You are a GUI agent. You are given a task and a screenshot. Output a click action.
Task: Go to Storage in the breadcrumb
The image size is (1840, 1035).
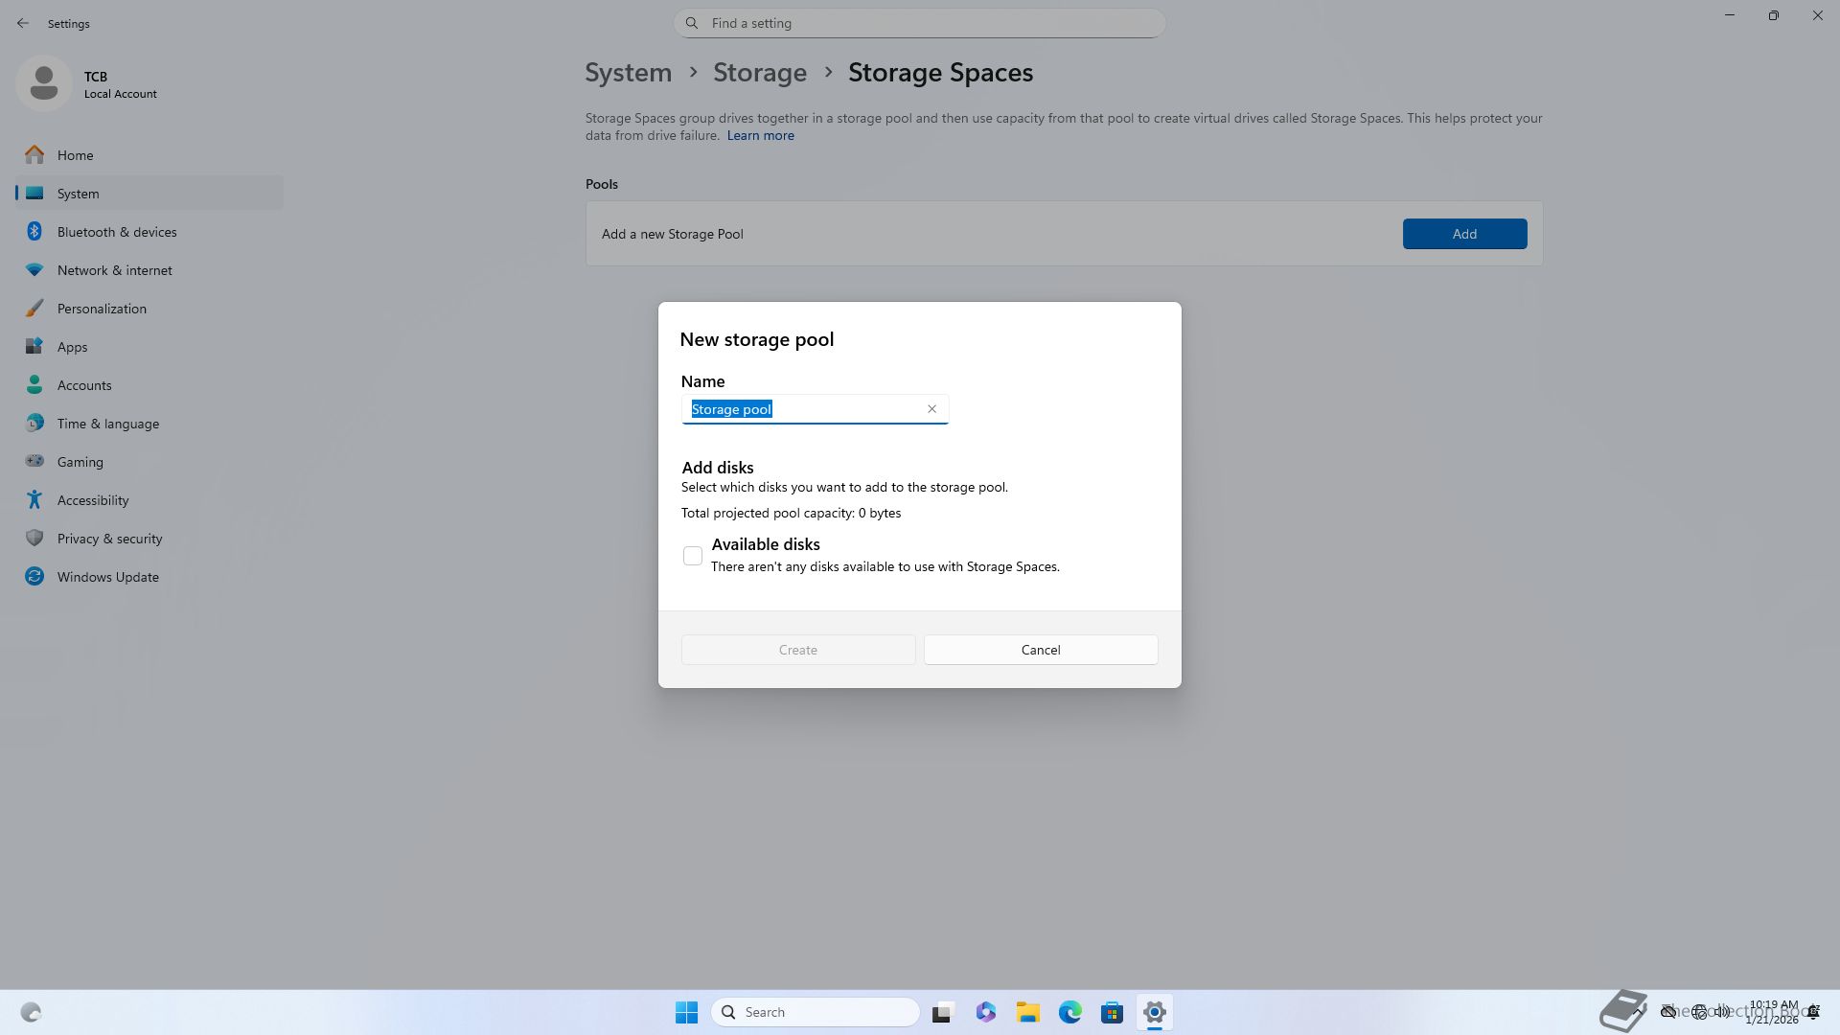[x=759, y=73]
